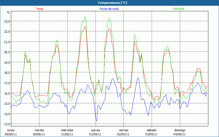Image resolution: width=219 pixels, height=137 pixels.
Task: Click the Temperaturas [°C] chart title
Action: (x=112, y=3)
